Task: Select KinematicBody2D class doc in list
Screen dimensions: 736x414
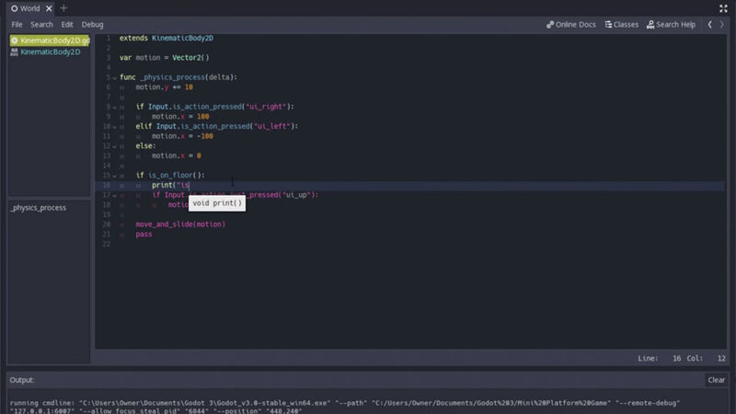Action: tap(50, 52)
